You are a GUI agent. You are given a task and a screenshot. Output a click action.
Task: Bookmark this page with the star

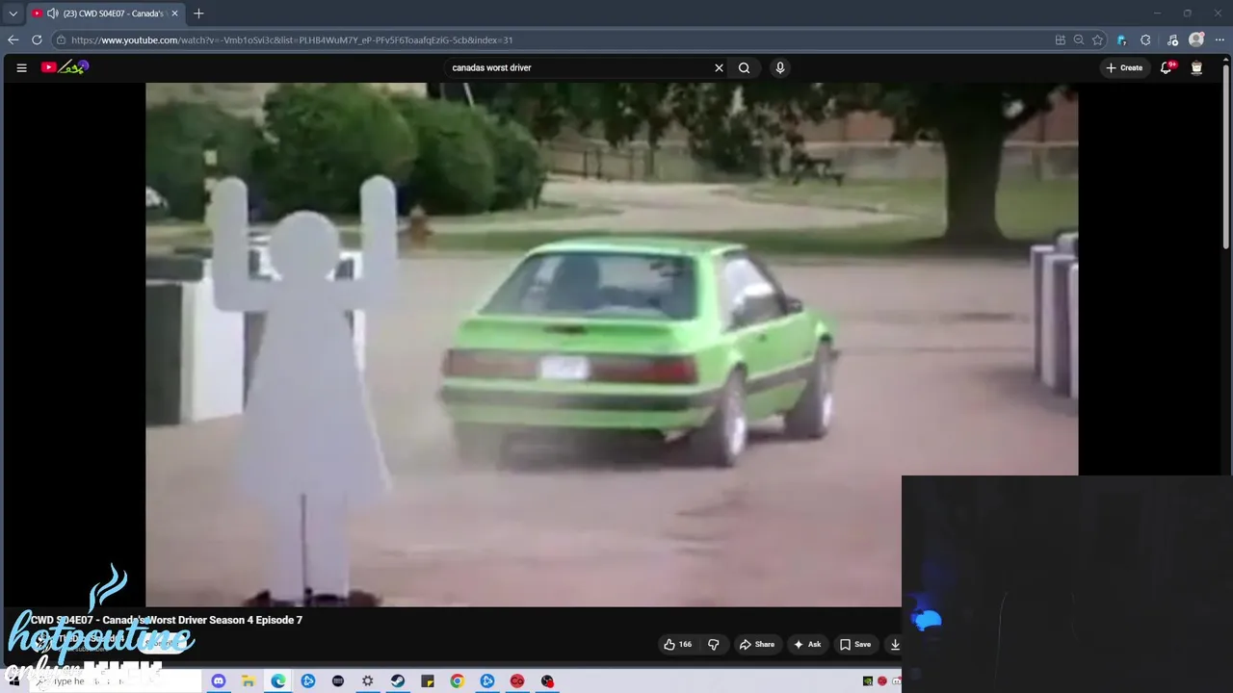pos(1097,39)
